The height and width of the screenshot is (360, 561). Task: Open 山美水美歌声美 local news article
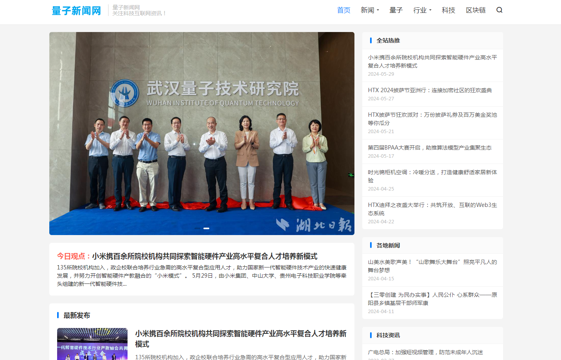(432, 266)
